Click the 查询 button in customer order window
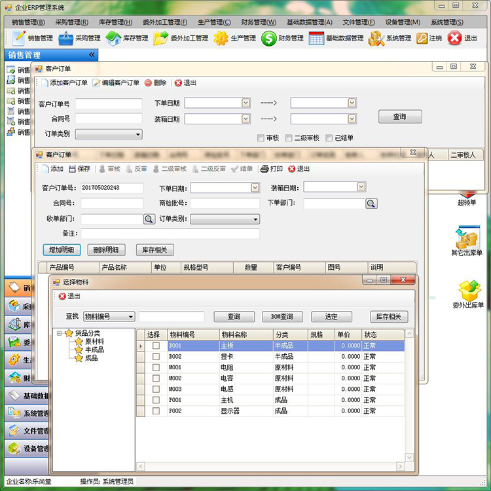 click(x=400, y=117)
